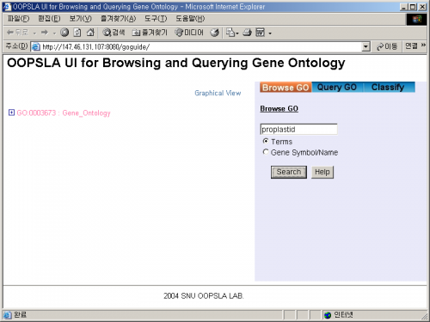The height and width of the screenshot is (322, 430).
Task: Select the Terms radio button
Action: coord(266,141)
